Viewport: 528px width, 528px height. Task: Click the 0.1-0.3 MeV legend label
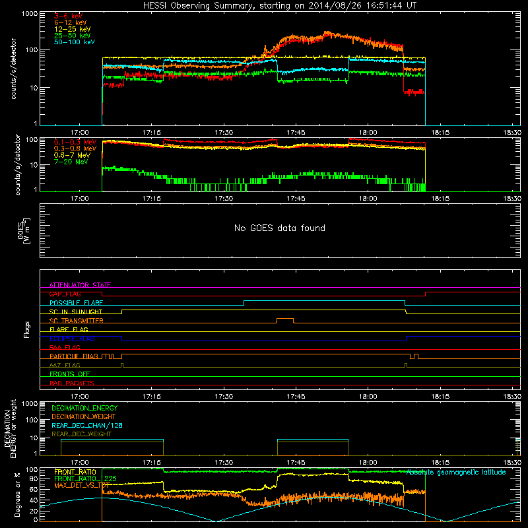[75, 142]
